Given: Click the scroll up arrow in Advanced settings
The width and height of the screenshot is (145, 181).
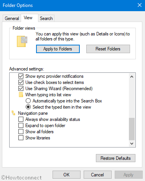Looking at the screenshot, I should [x=132, y=77].
